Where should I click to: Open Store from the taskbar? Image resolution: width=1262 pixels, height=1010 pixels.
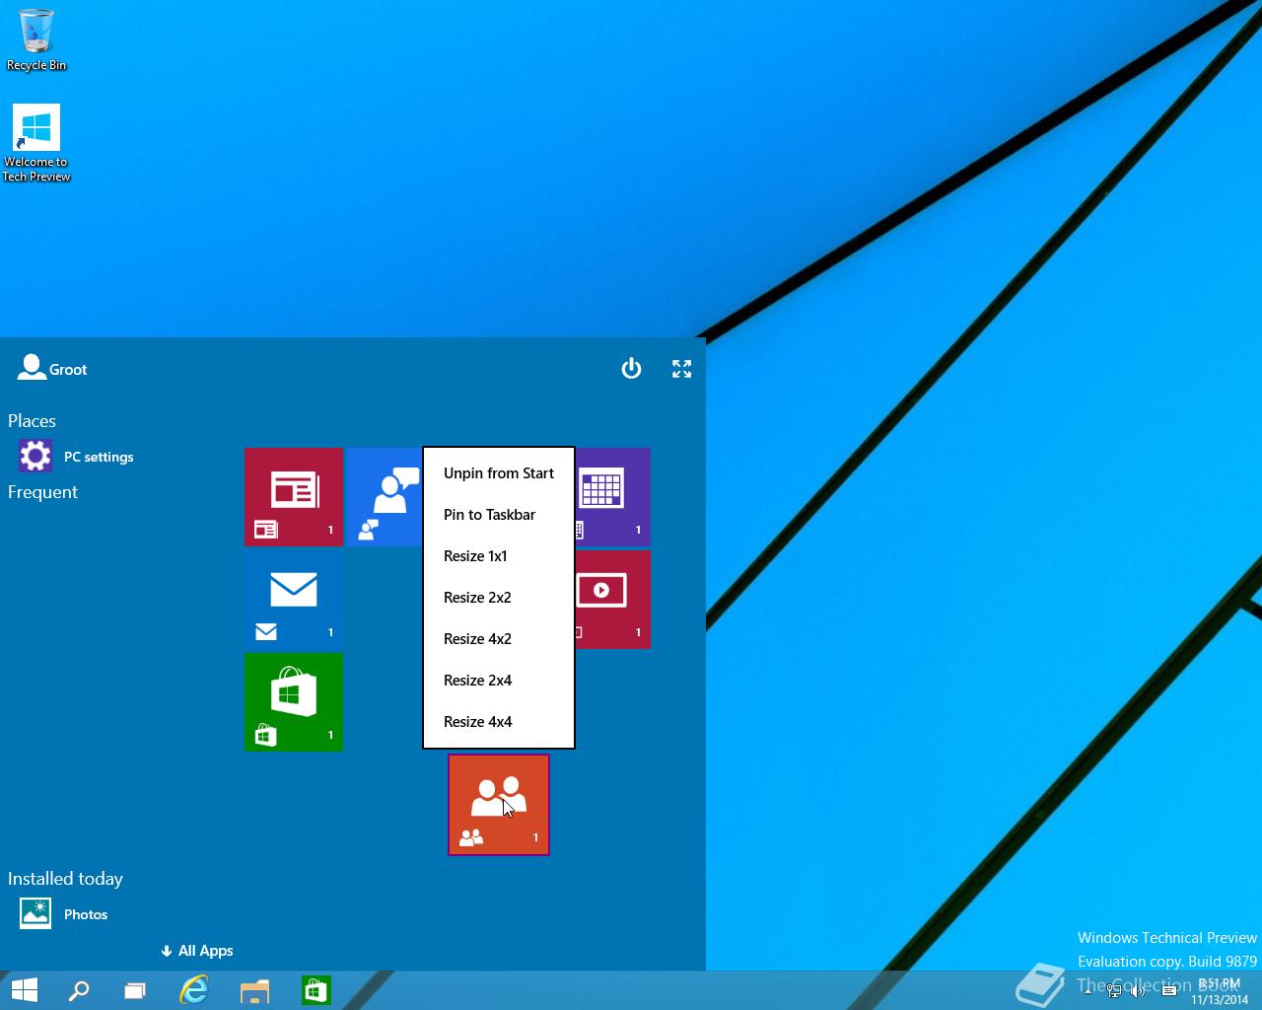(315, 990)
